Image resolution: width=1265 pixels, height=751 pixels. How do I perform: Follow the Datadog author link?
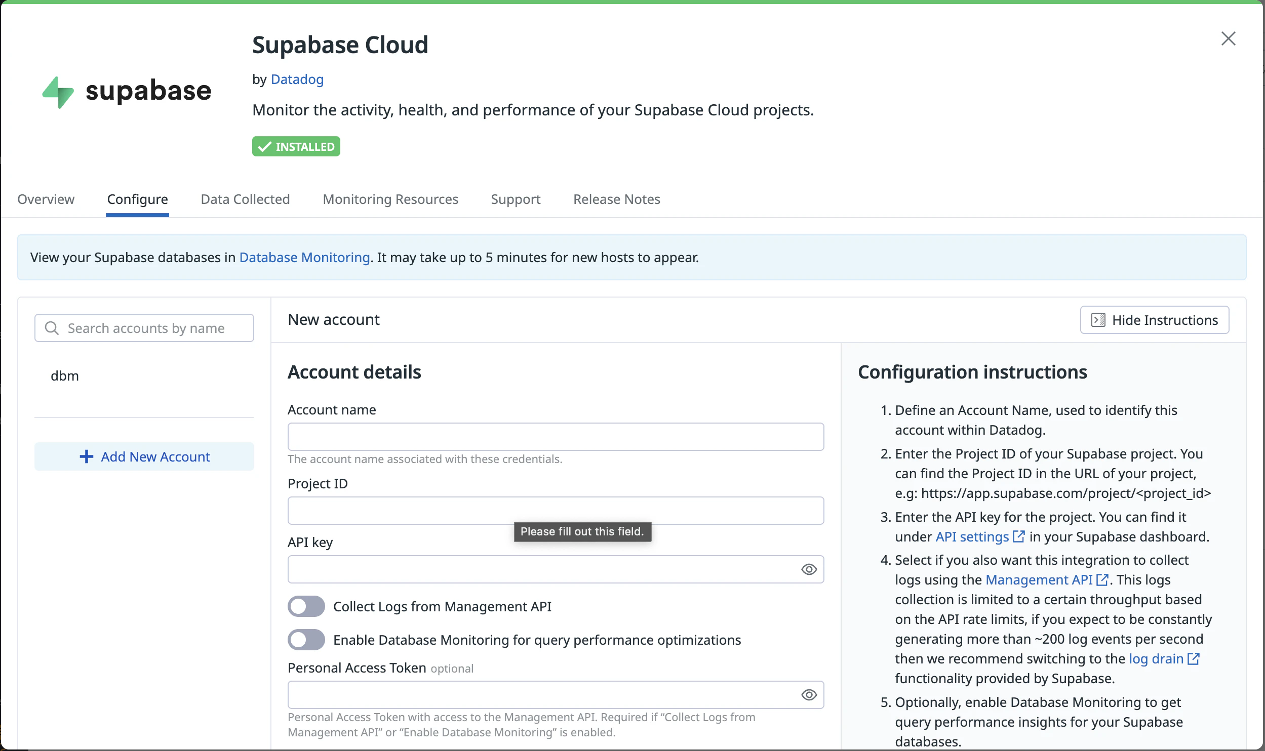(x=297, y=79)
